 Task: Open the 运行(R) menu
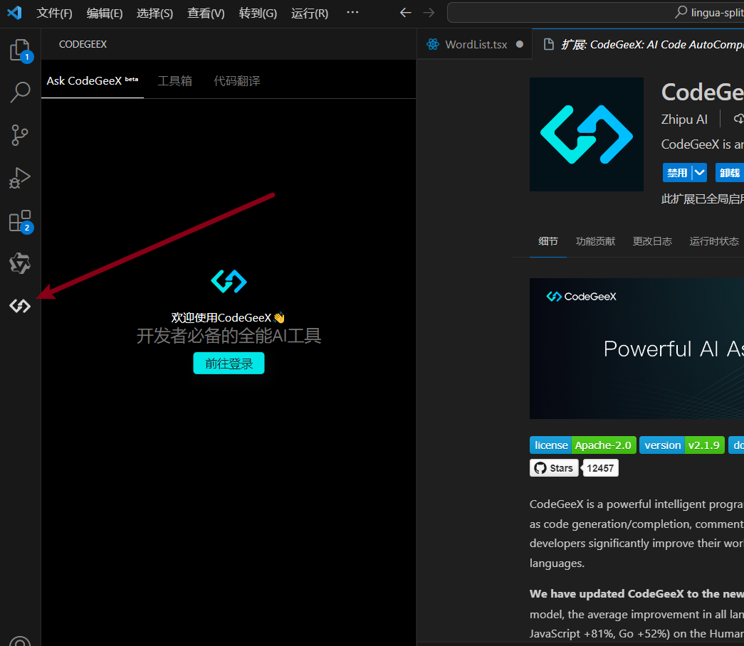(310, 13)
